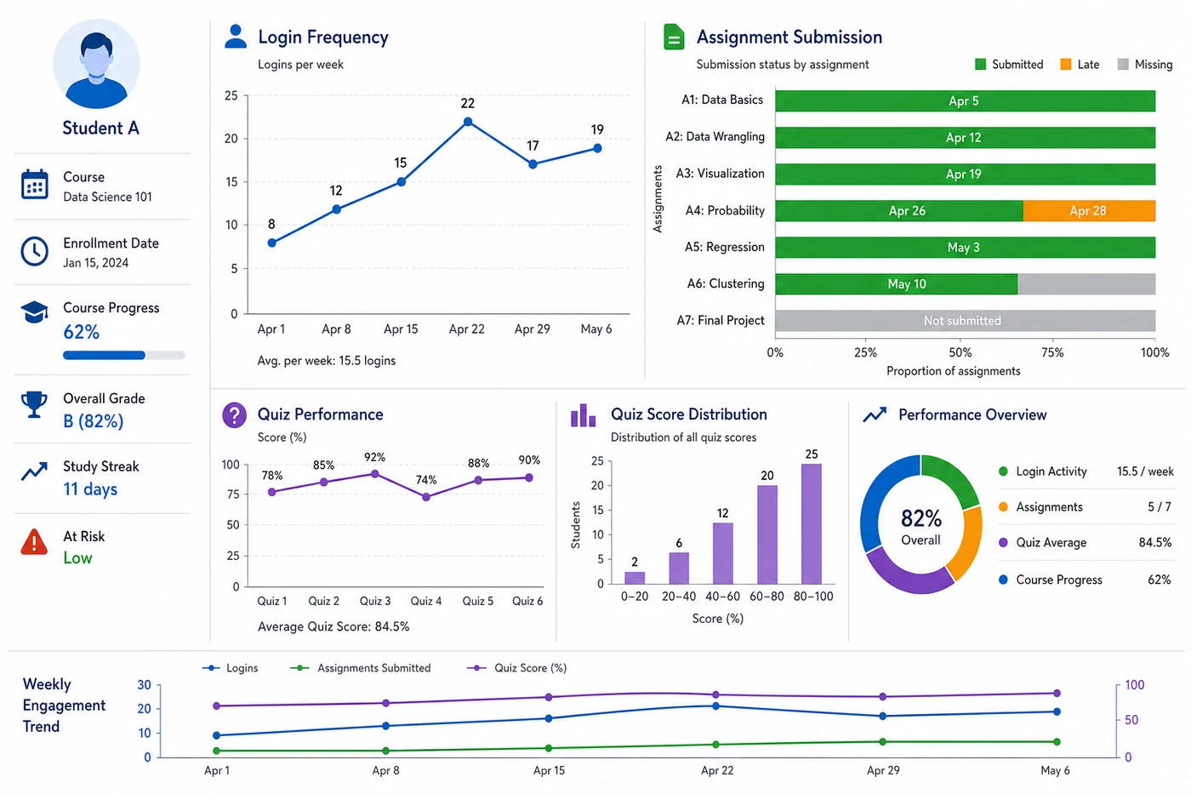Viewport: 1191px width, 794px height.
Task: Click the Late orange legend swatch
Action: (x=1066, y=65)
